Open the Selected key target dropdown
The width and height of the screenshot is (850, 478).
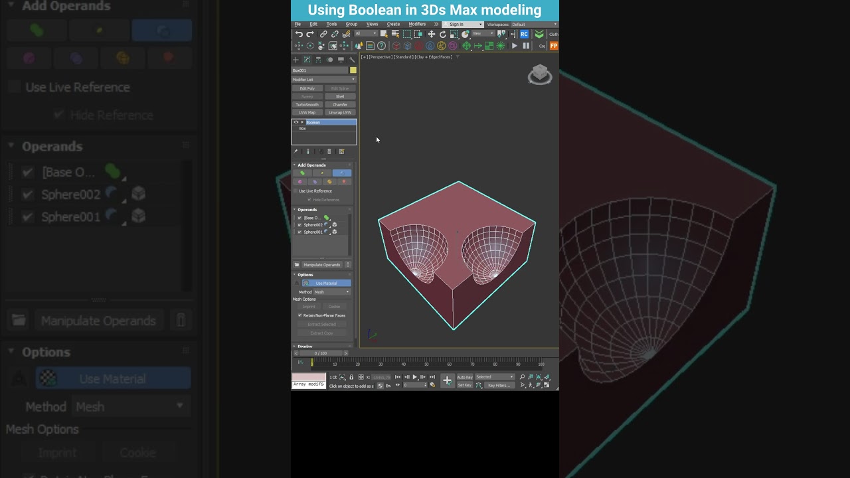(495, 377)
